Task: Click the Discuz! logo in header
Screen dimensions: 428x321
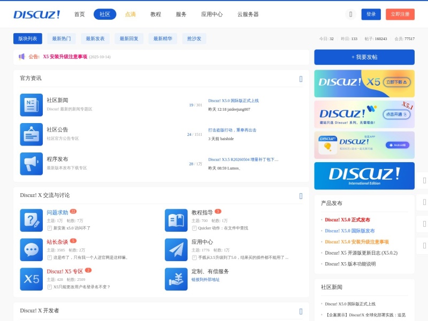Action: 37,14
